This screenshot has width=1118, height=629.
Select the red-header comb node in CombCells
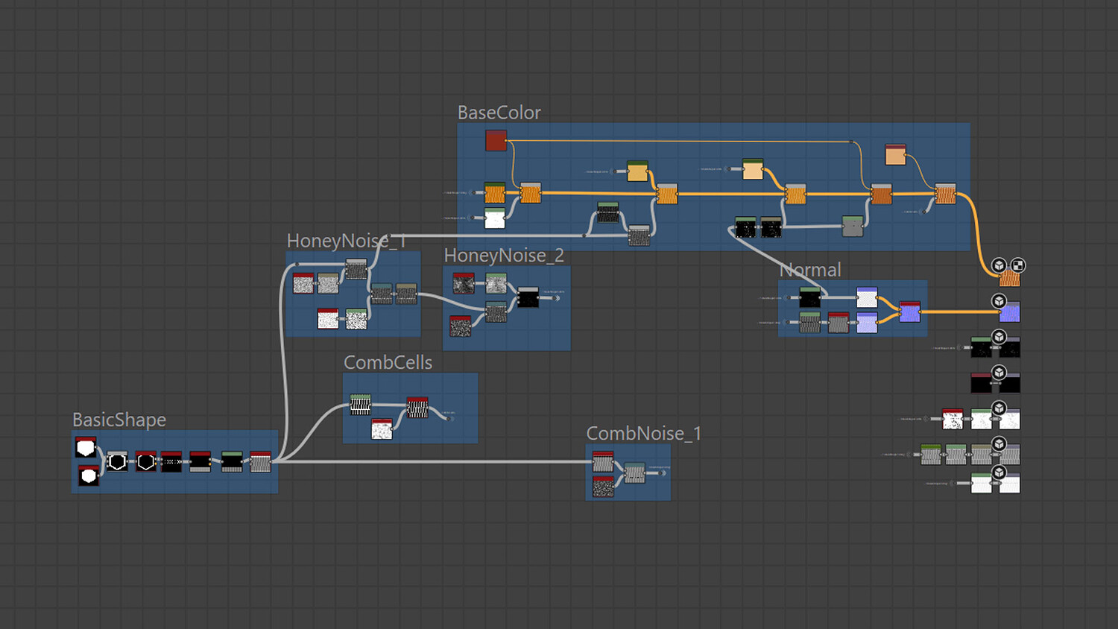pyautogui.click(x=417, y=408)
